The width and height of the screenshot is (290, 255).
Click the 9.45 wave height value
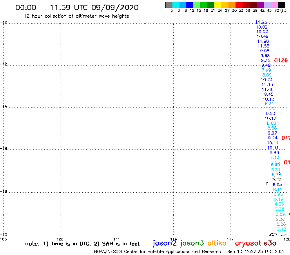(x=269, y=94)
